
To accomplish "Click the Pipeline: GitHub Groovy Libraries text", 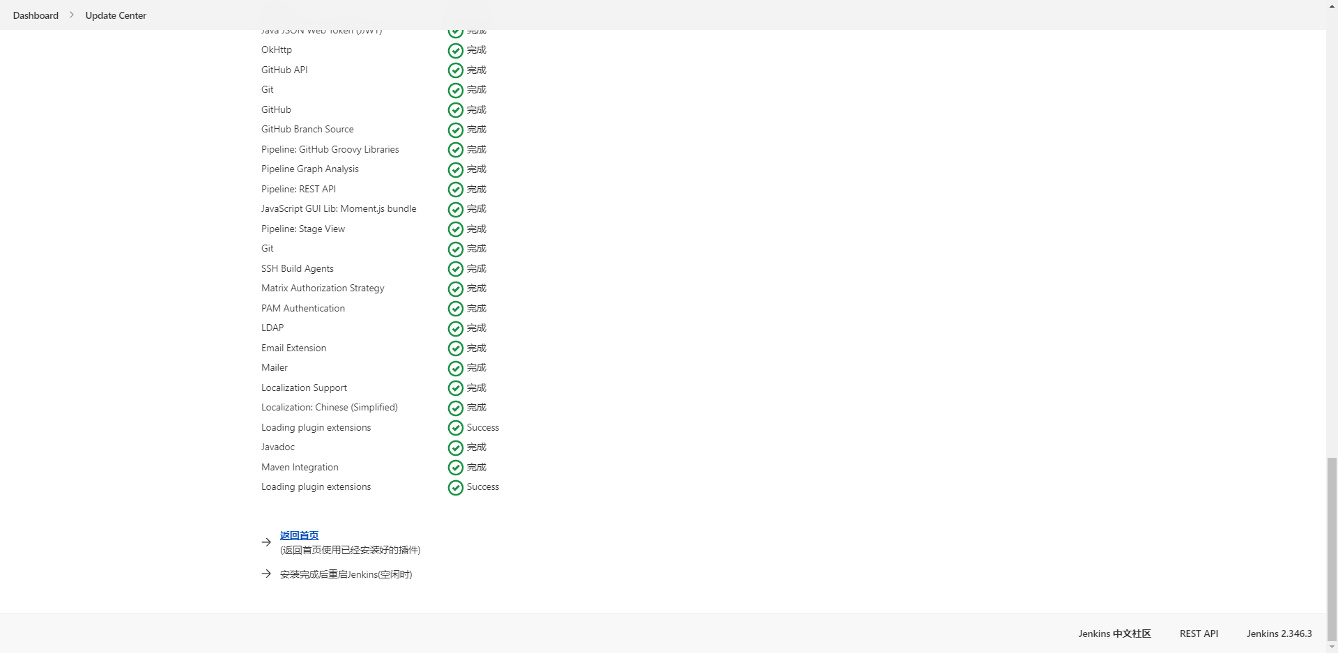I will tap(330, 149).
